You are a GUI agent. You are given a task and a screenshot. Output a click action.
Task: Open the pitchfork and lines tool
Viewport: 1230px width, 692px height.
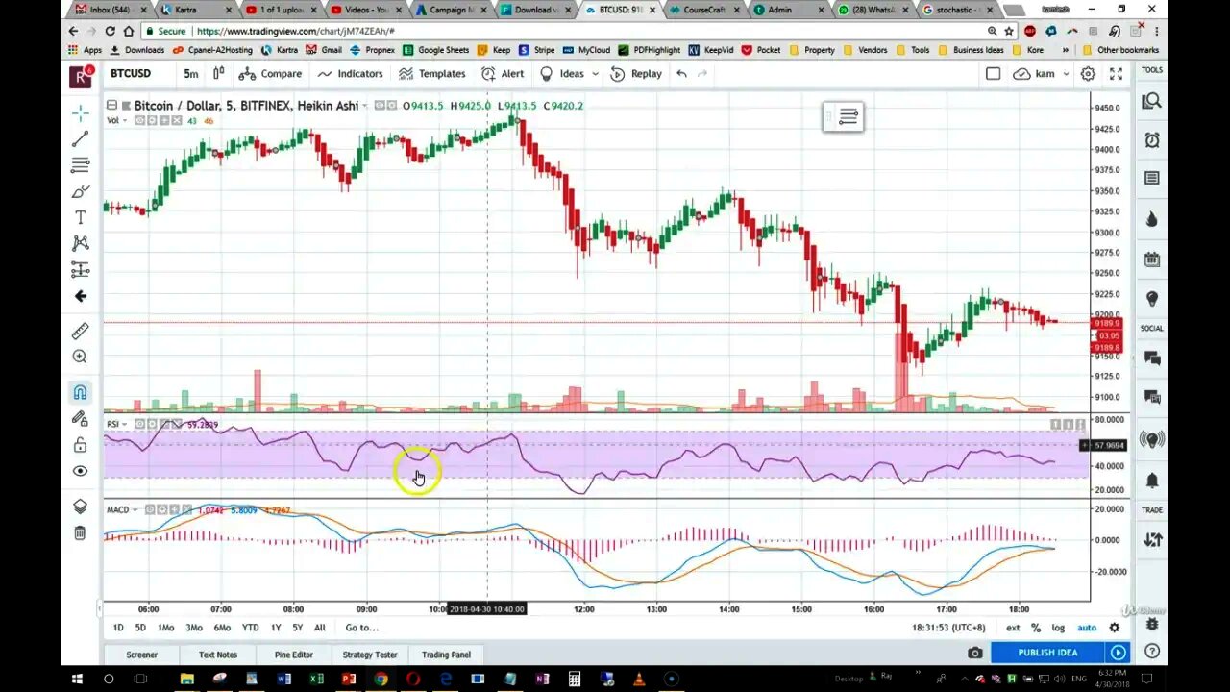pyautogui.click(x=81, y=165)
